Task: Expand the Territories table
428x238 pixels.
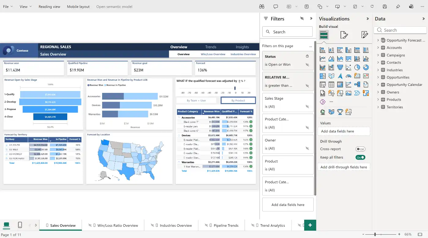Action: click(x=378, y=107)
